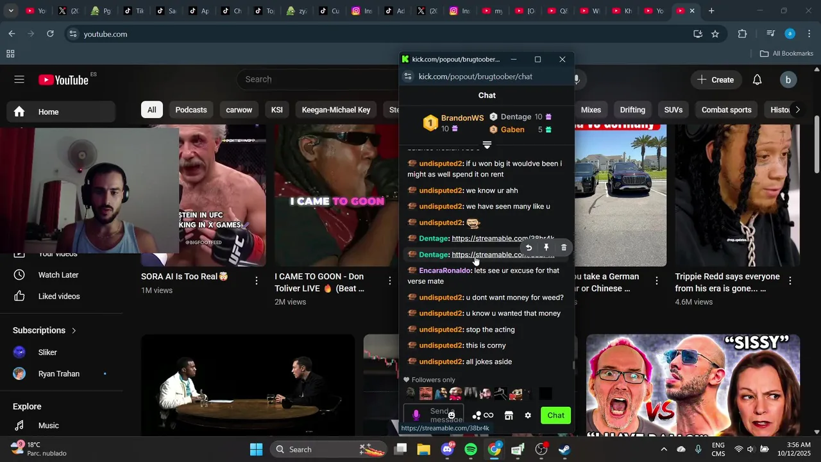Screen dimensions: 821x462
Task: Click the Windows taskbar search box
Action: tap(328, 449)
